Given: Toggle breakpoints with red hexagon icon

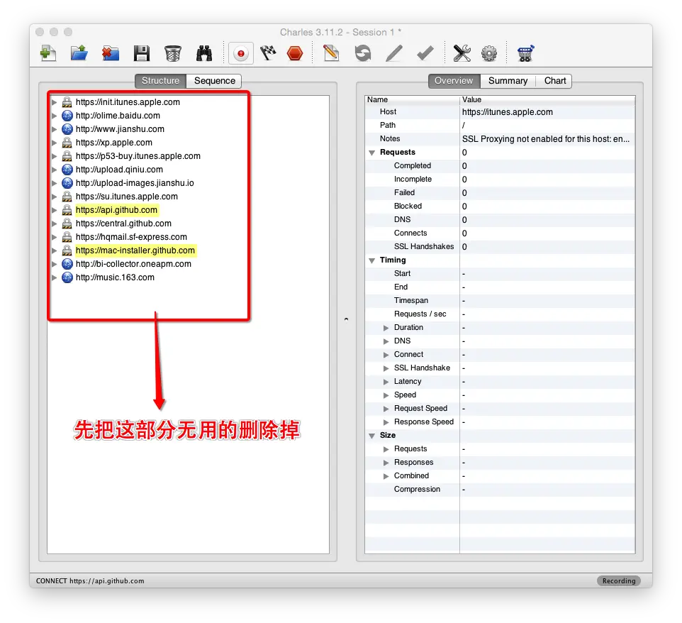Looking at the screenshot, I should pyautogui.click(x=295, y=53).
